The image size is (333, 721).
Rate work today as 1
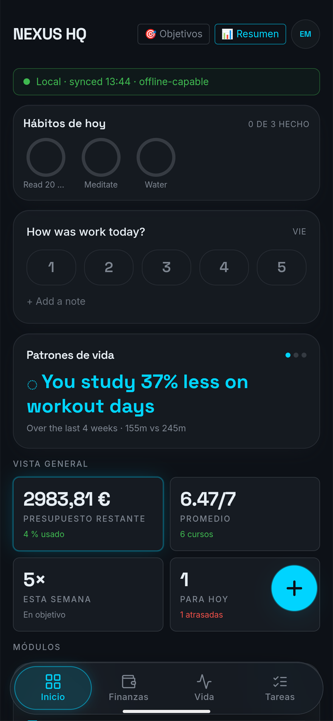pyautogui.click(x=51, y=267)
